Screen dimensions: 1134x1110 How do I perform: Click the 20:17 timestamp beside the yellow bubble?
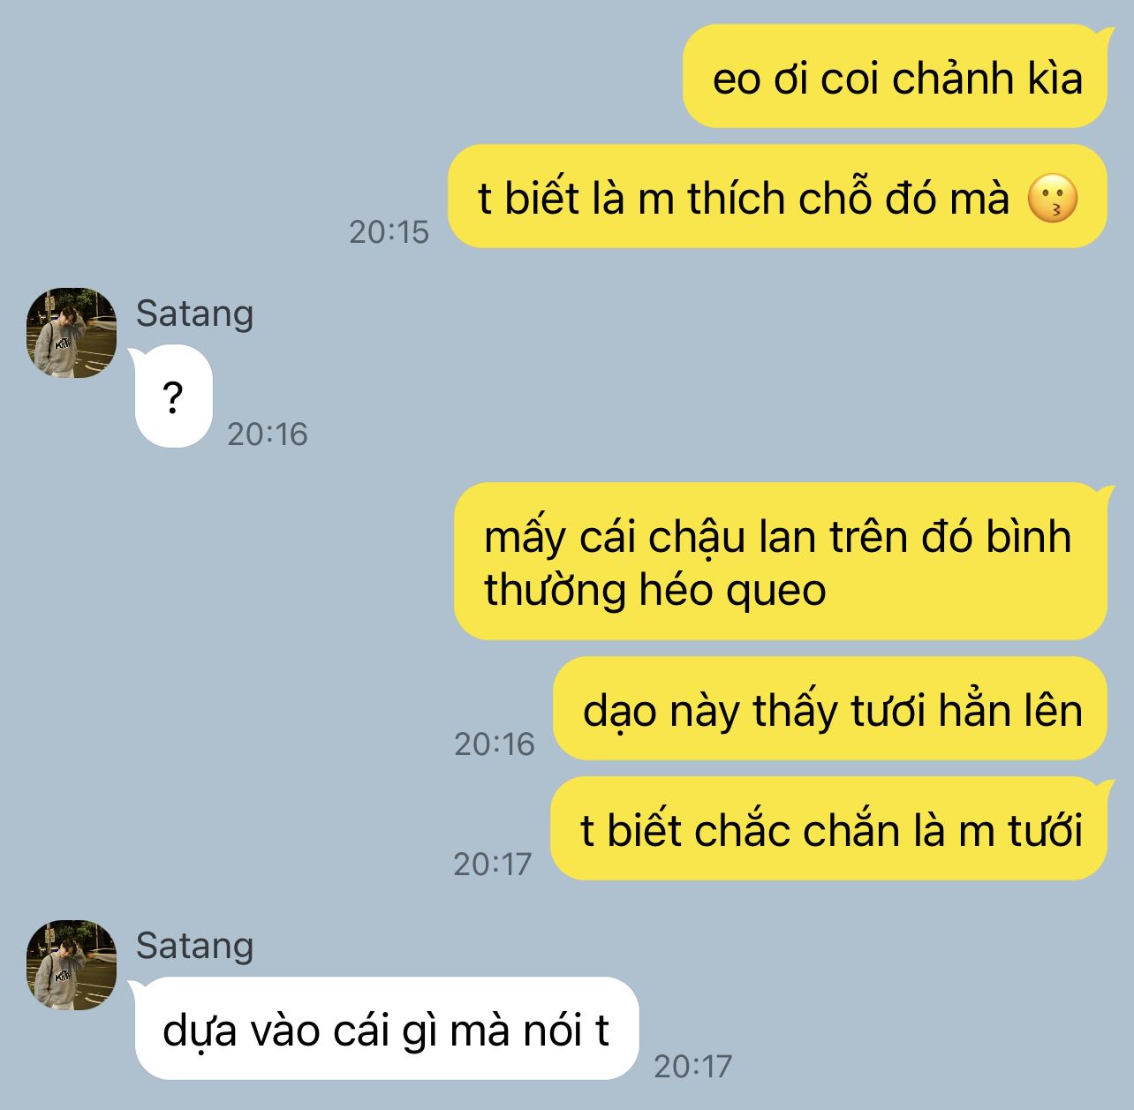coord(493,864)
